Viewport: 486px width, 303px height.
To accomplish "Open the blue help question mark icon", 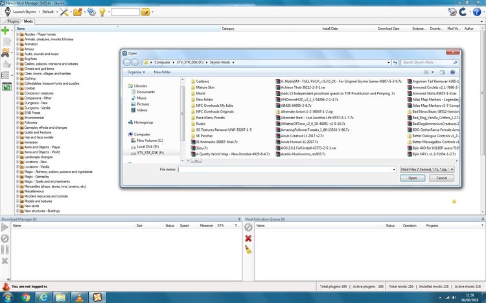I will click(477, 12).
